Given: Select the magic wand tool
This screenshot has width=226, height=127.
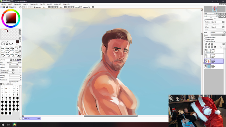Looking at the screenshot, I should 7,42.
